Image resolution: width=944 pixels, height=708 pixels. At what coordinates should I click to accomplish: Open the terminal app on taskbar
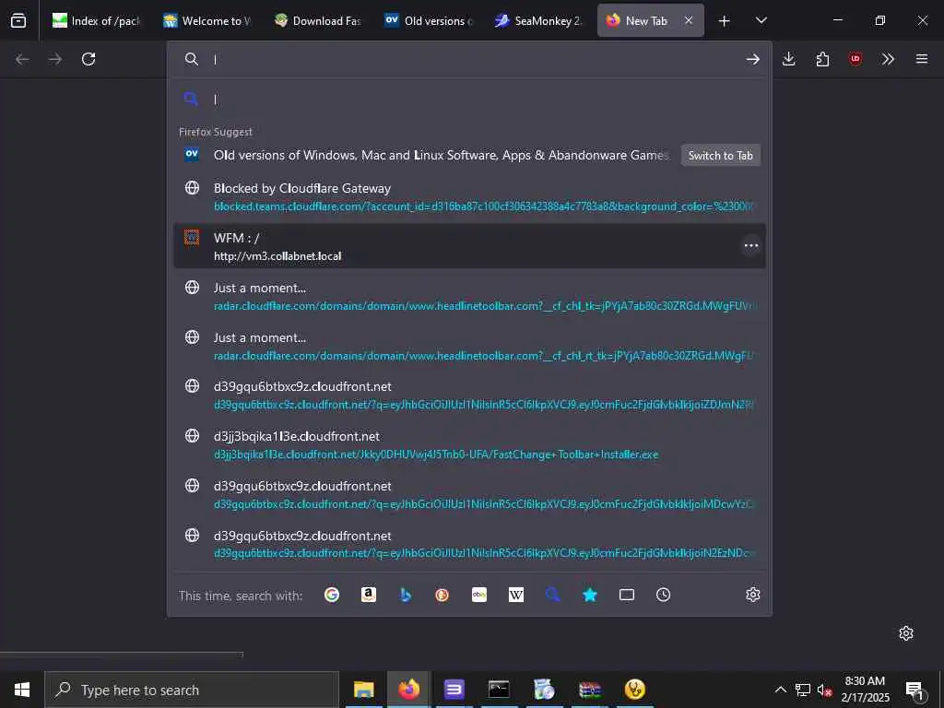pos(499,690)
